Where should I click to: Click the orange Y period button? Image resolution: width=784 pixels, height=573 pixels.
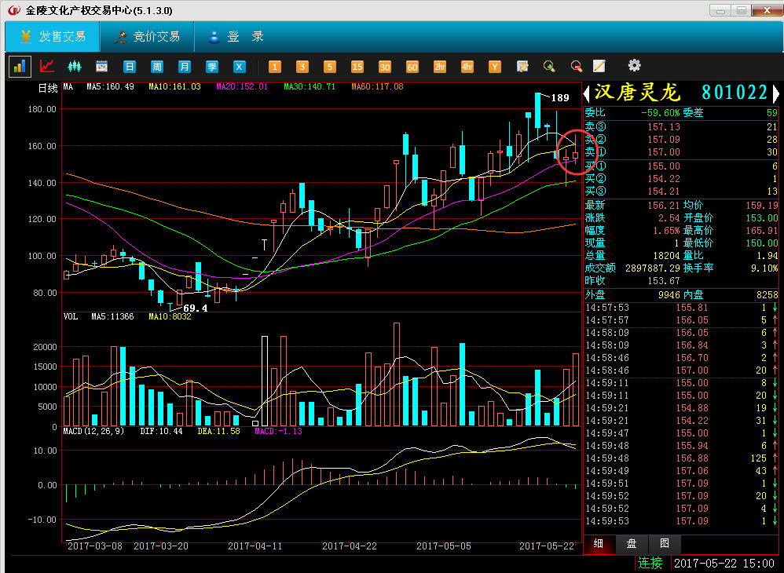494,67
